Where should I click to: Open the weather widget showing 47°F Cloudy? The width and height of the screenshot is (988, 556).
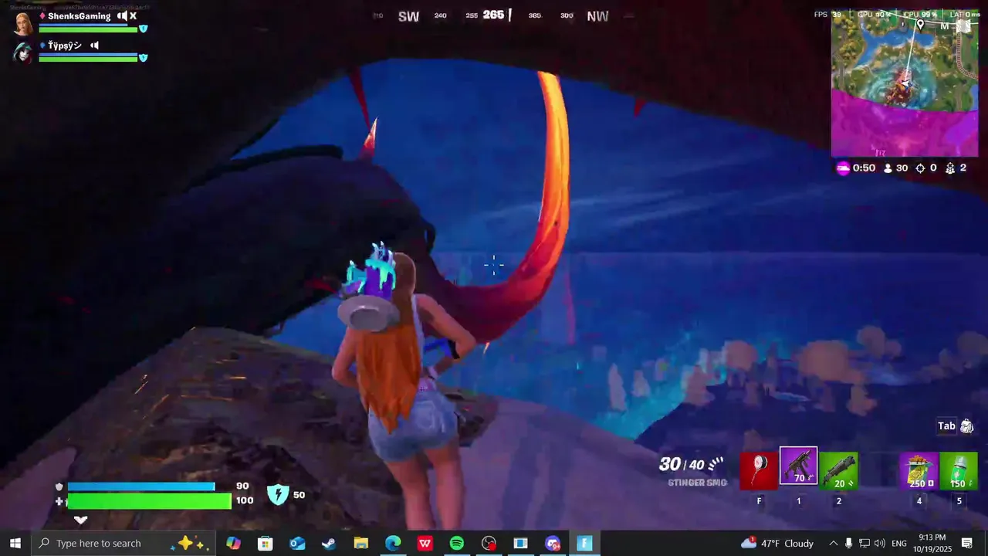click(x=777, y=544)
